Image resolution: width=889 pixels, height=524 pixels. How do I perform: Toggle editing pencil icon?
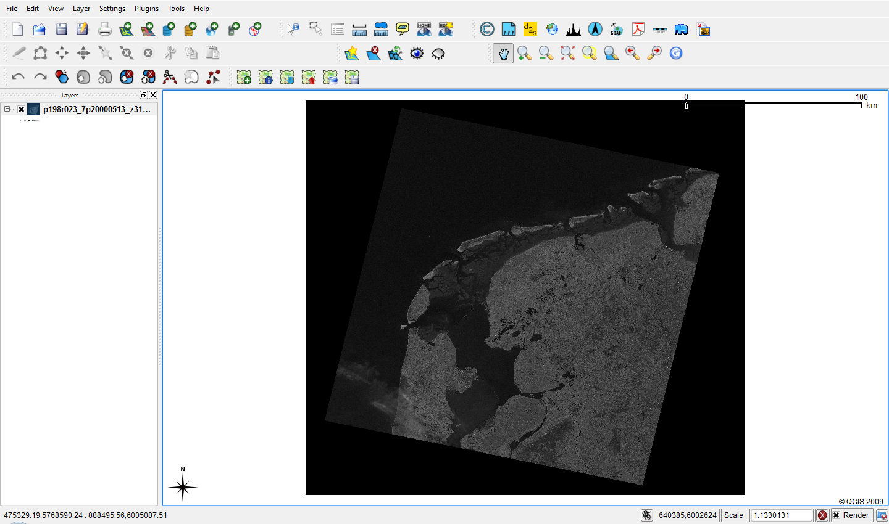pyautogui.click(x=19, y=53)
